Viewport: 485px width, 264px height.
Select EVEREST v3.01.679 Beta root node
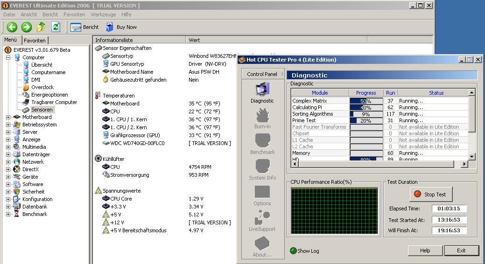tap(42, 50)
